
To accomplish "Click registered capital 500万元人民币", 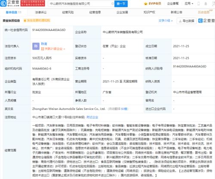I will tap(42, 58).
